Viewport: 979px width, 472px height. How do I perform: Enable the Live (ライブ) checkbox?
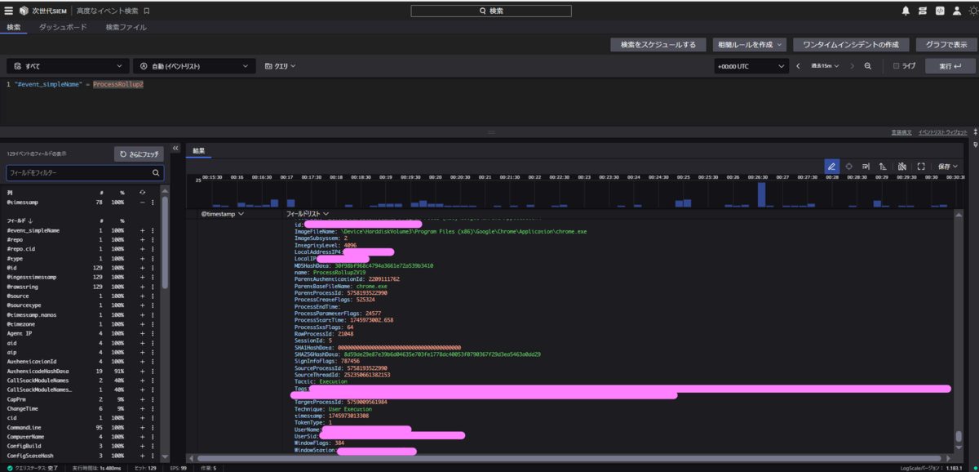pos(897,66)
